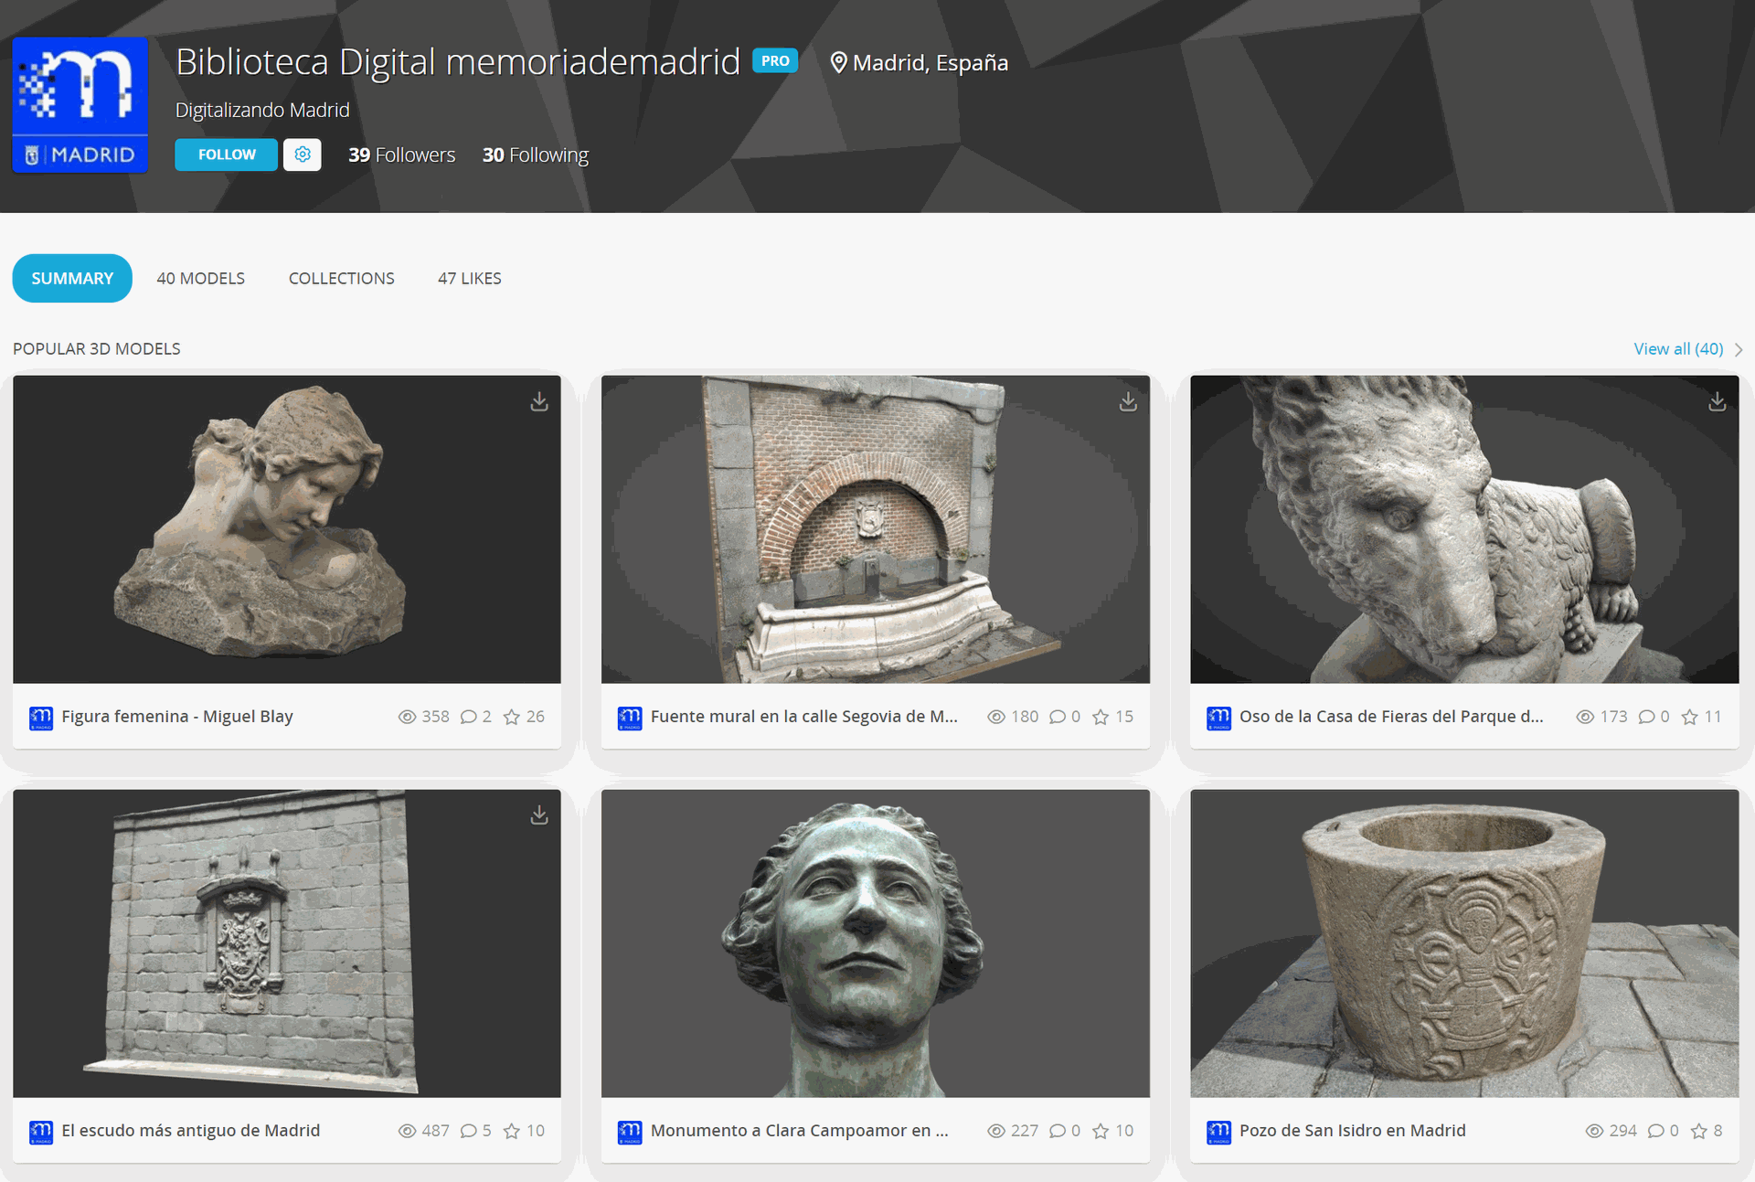Switch to the 40 MODELS tab
Image resolution: width=1755 pixels, height=1182 pixels.
(200, 278)
